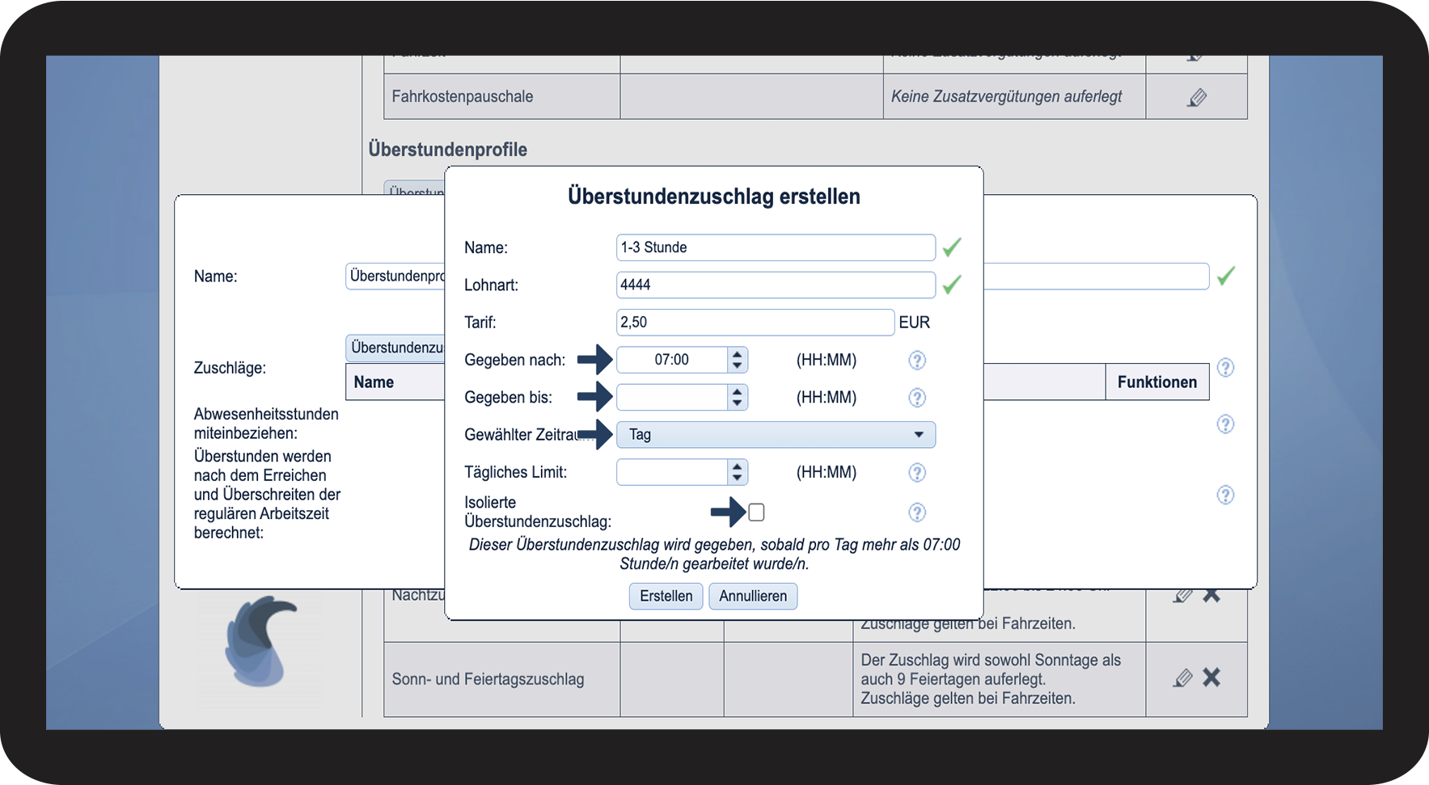Click help icon beside Funktionen column
1429x785 pixels.
coord(1225,368)
